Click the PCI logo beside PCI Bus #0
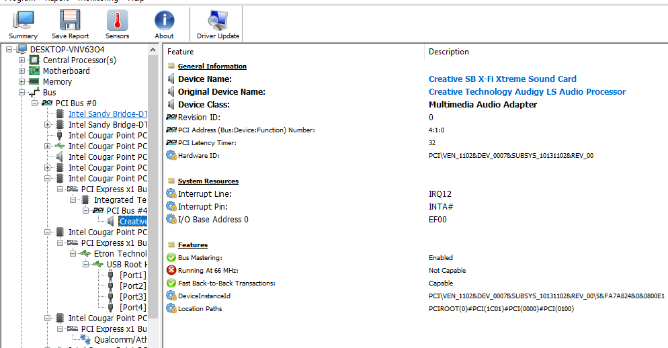668x348 pixels. [47, 103]
